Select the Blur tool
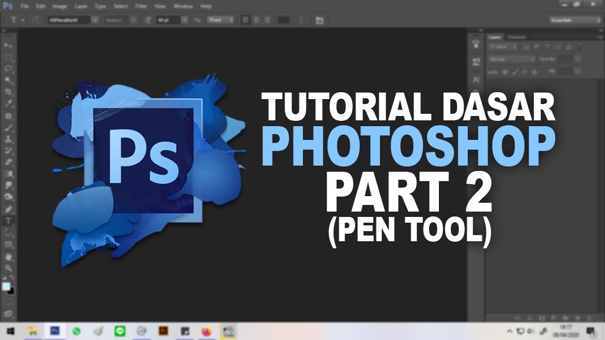 [x=9, y=186]
